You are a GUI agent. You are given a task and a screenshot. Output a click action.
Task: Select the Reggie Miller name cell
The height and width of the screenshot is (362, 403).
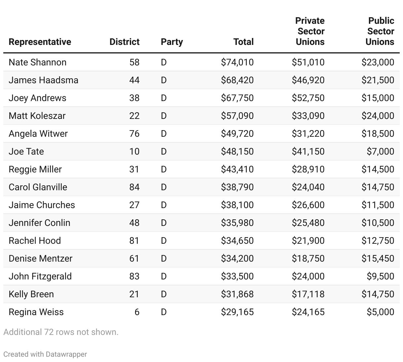(x=35, y=169)
